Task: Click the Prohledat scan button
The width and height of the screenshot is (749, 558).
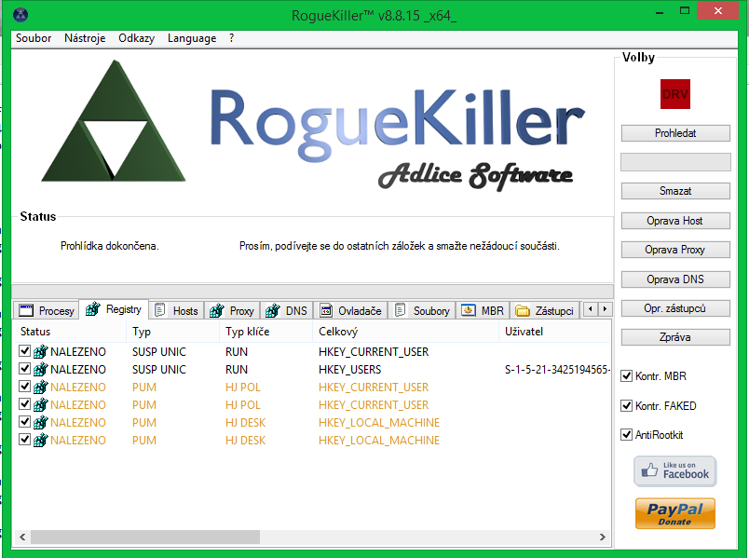Action: pyautogui.click(x=675, y=133)
